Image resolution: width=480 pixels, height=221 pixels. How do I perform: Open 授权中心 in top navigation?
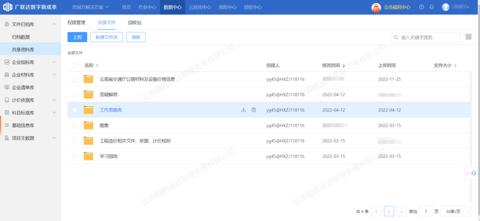253,7
